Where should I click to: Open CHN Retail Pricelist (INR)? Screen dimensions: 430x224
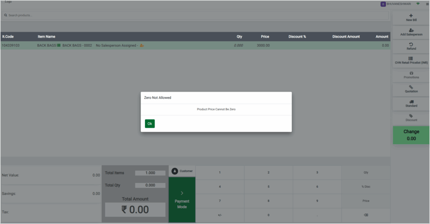coord(411,61)
